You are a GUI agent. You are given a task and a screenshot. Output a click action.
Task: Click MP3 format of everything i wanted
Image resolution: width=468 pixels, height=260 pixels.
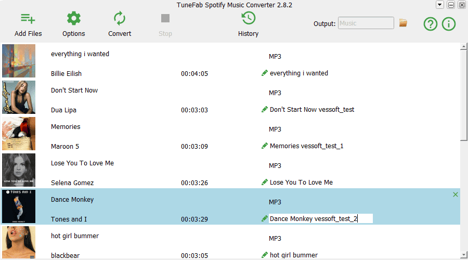[x=275, y=57]
